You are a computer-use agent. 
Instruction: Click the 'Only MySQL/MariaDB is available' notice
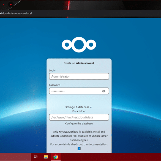[x=79, y=136]
